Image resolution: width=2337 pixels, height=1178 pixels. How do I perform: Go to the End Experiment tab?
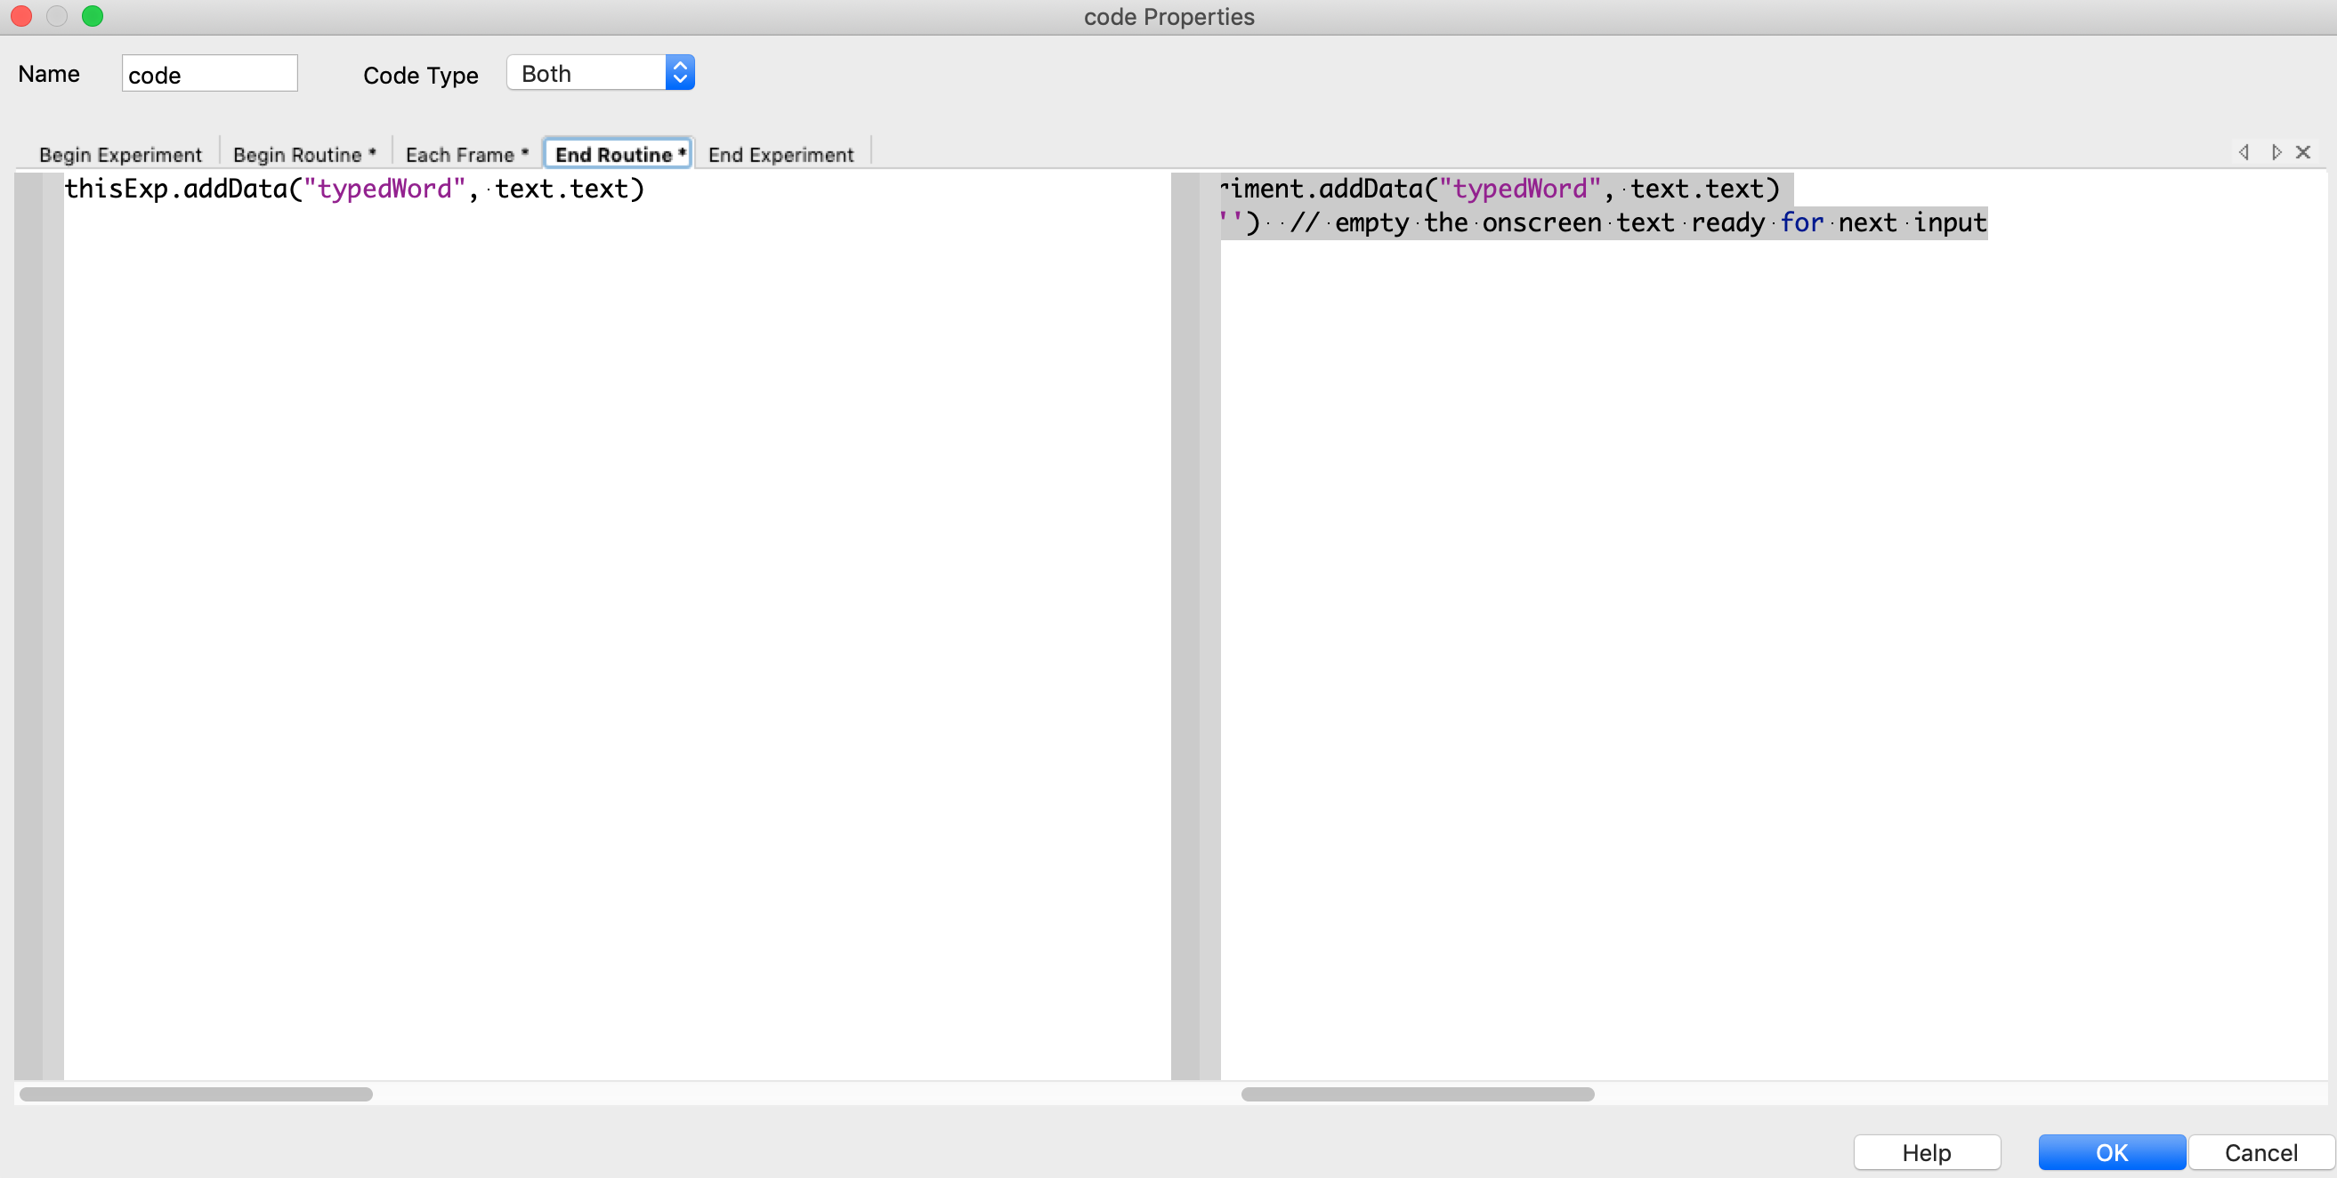point(780,155)
